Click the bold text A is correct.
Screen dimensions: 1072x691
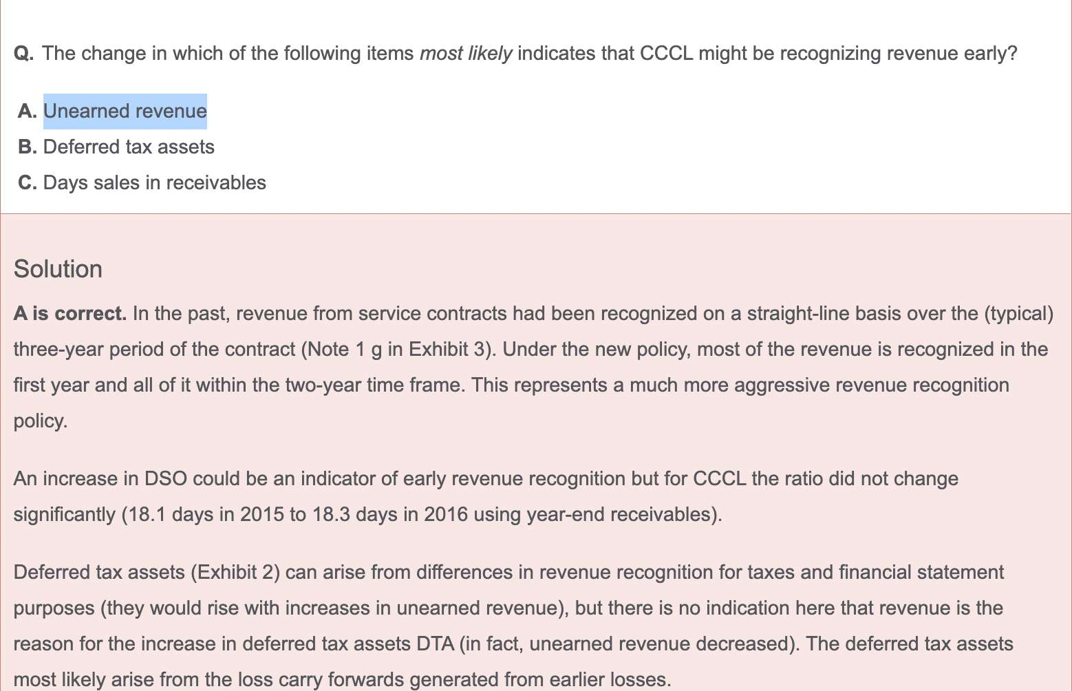click(70, 313)
